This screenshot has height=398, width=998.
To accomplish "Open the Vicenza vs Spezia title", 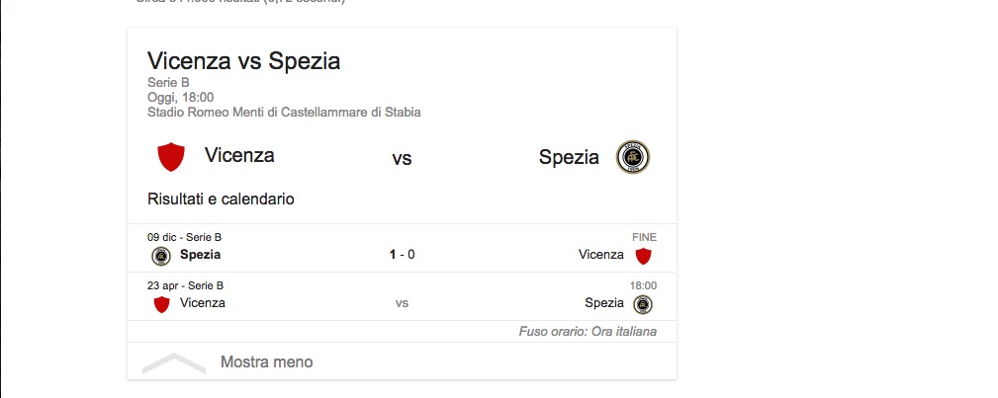I will pos(243,61).
